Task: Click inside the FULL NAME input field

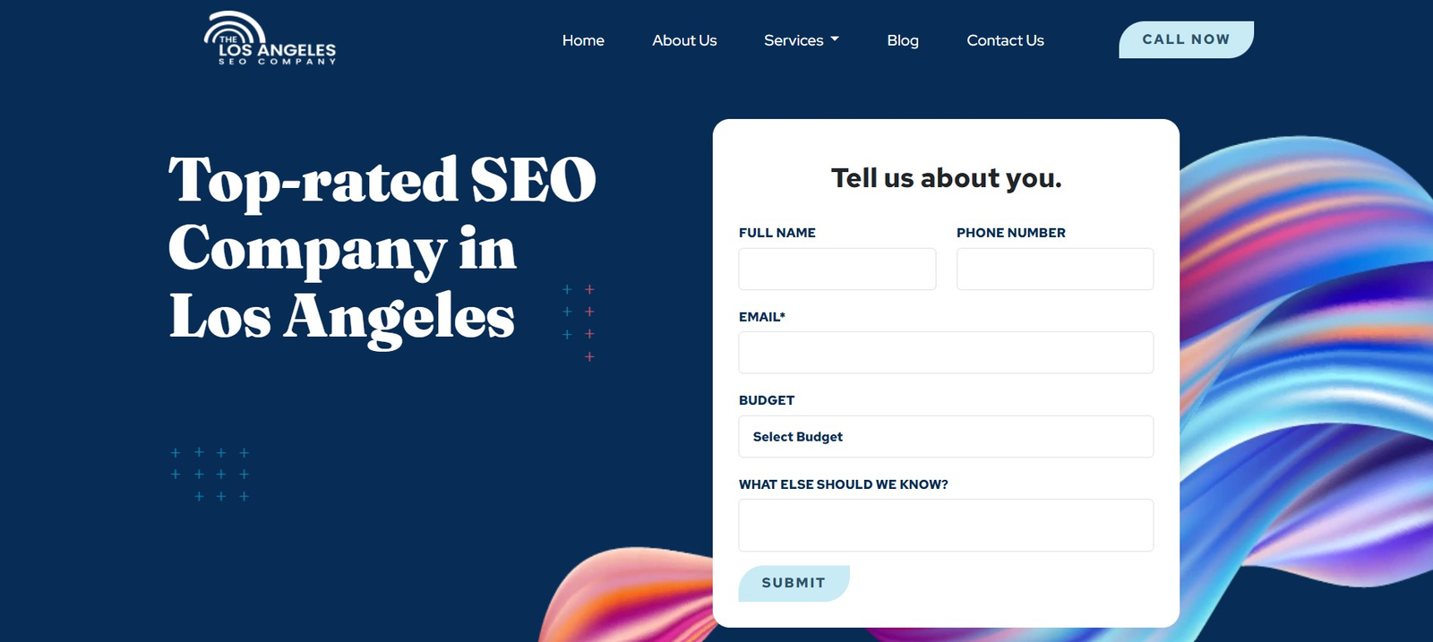Action: (x=837, y=269)
